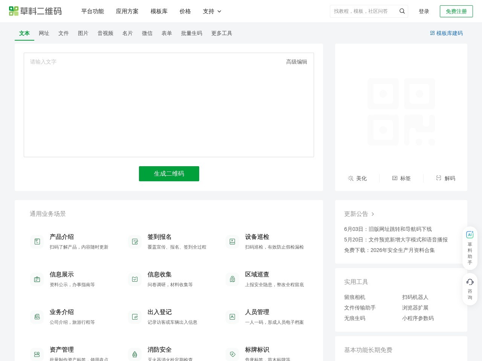Click the 区域巡查 scenario icon

[232, 279]
